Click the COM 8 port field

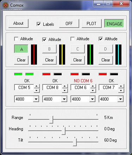tap(52, 88)
